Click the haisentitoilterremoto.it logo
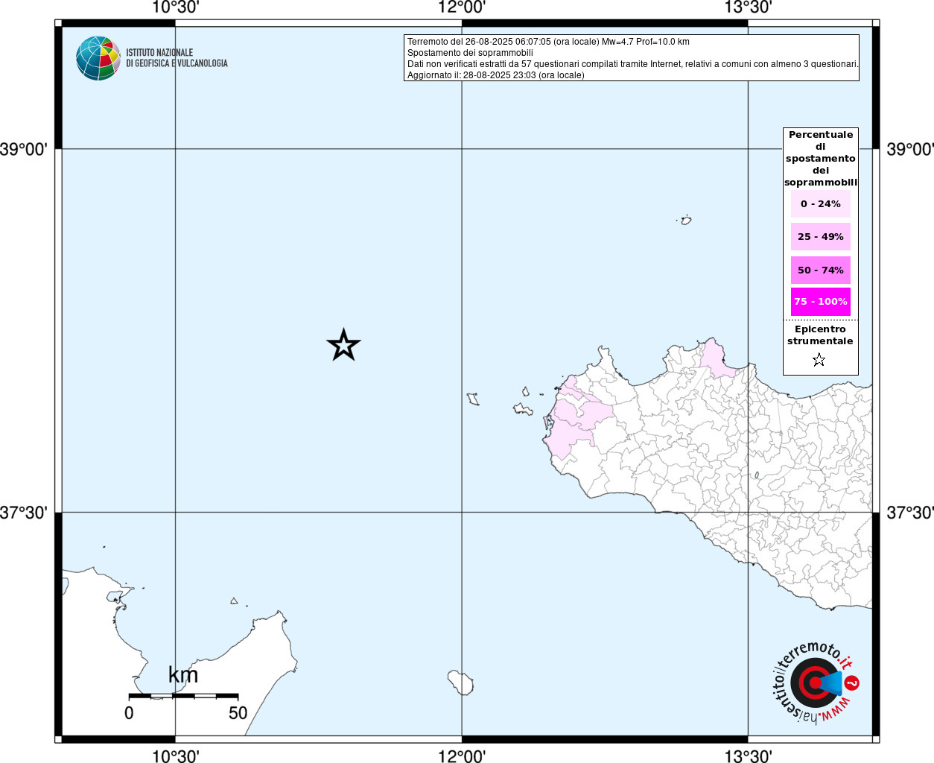This screenshot has height=763, width=934. [x=815, y=682]
